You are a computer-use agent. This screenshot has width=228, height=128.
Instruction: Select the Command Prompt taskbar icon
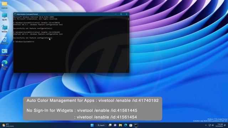coord(136,125)
